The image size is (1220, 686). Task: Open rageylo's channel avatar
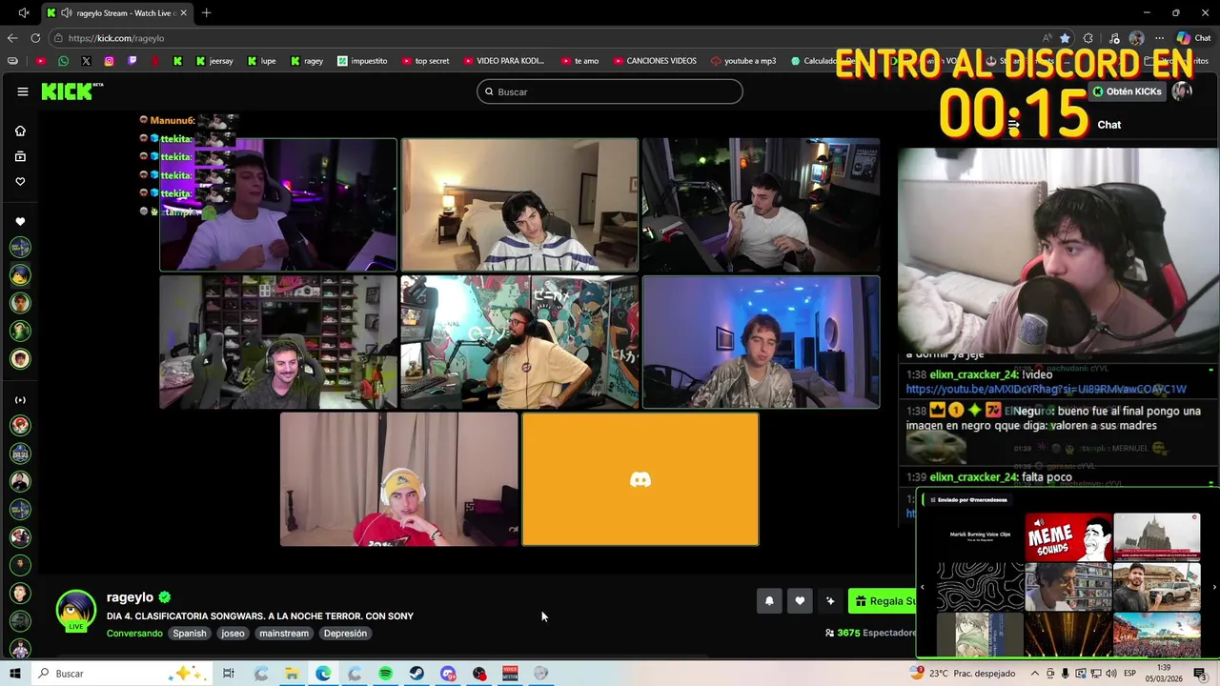pos(76,610)
